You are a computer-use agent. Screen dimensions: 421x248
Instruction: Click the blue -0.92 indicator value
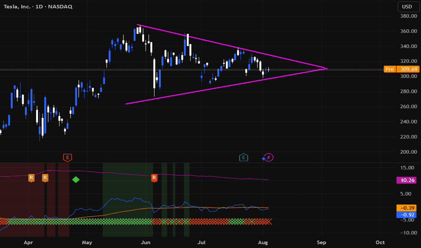407,215
